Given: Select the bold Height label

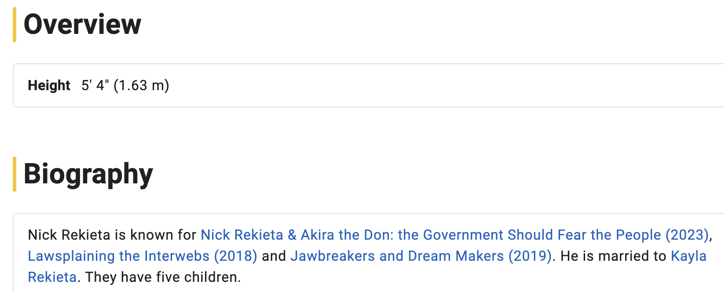Looking at the screenshot, I should 49,85.
